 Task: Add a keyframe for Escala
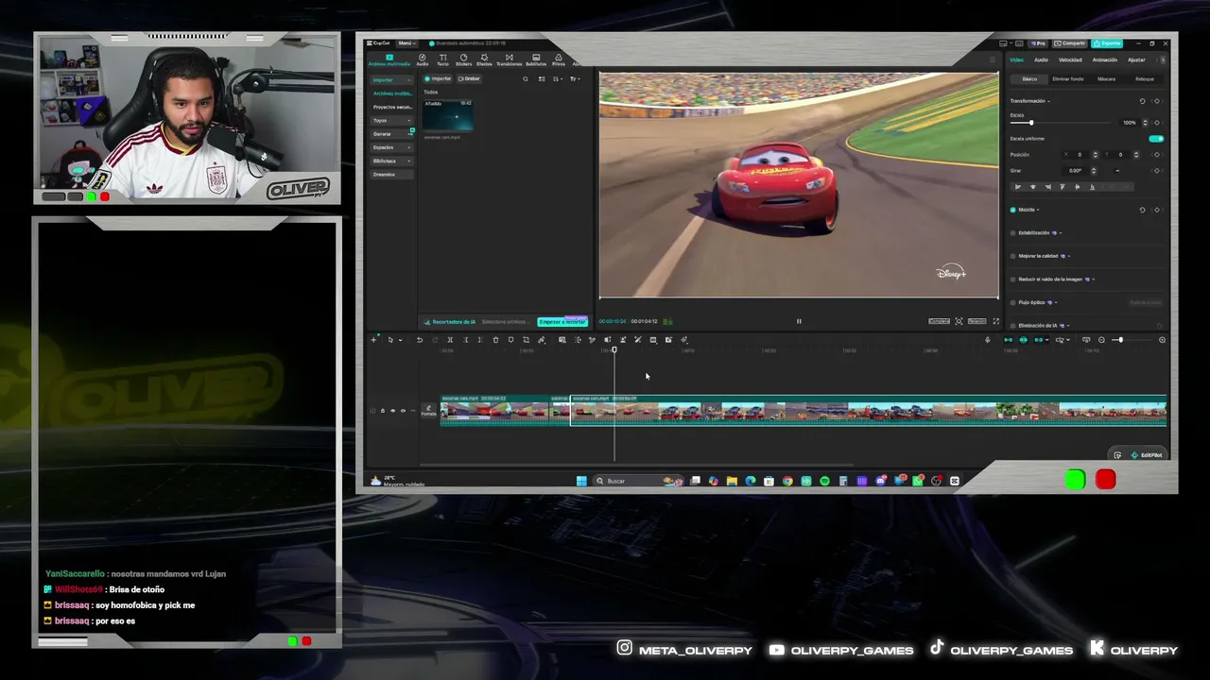(x=1157, y=123)
